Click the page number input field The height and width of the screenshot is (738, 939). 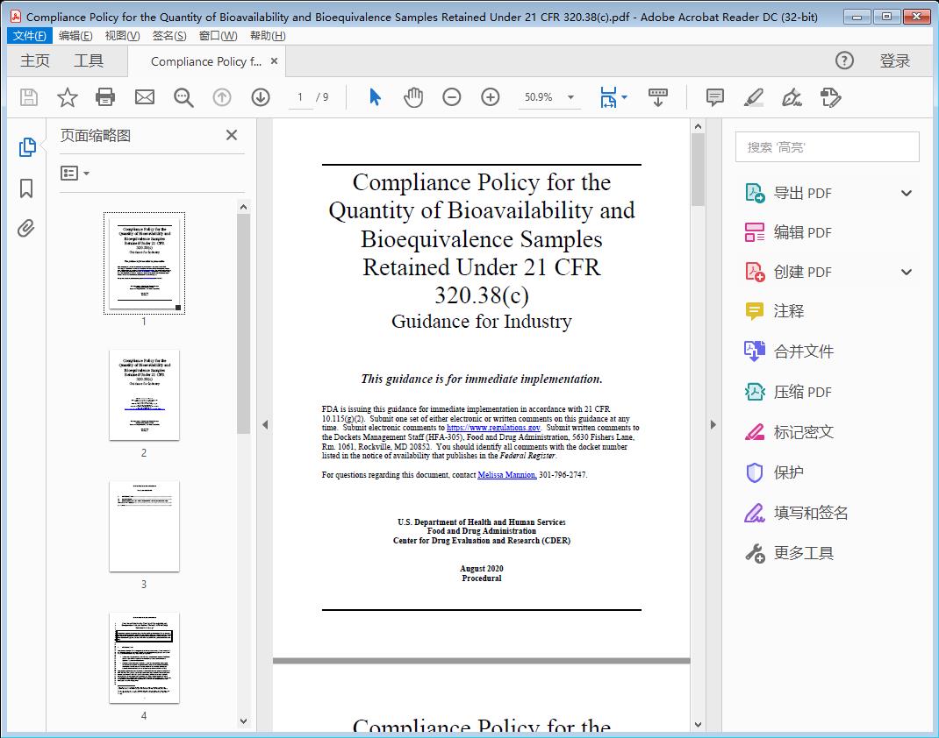[299, 97]
